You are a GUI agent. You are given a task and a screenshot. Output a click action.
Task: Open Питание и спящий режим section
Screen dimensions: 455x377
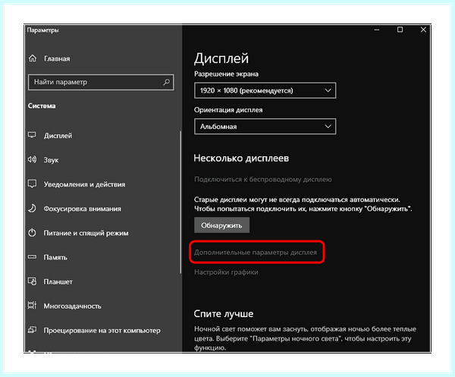(86, 233)
